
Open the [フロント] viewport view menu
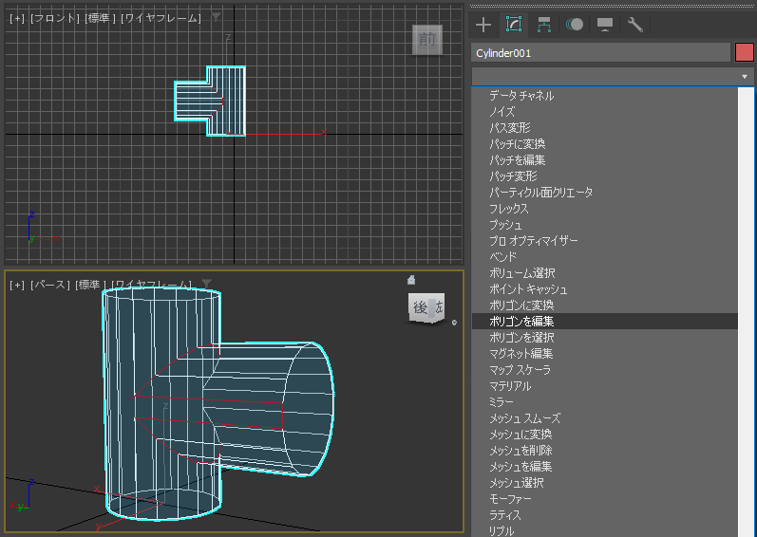(x=54, y=18)
